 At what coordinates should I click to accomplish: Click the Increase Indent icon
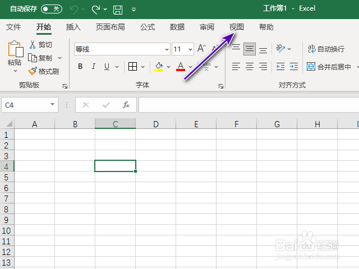[294, 67]
